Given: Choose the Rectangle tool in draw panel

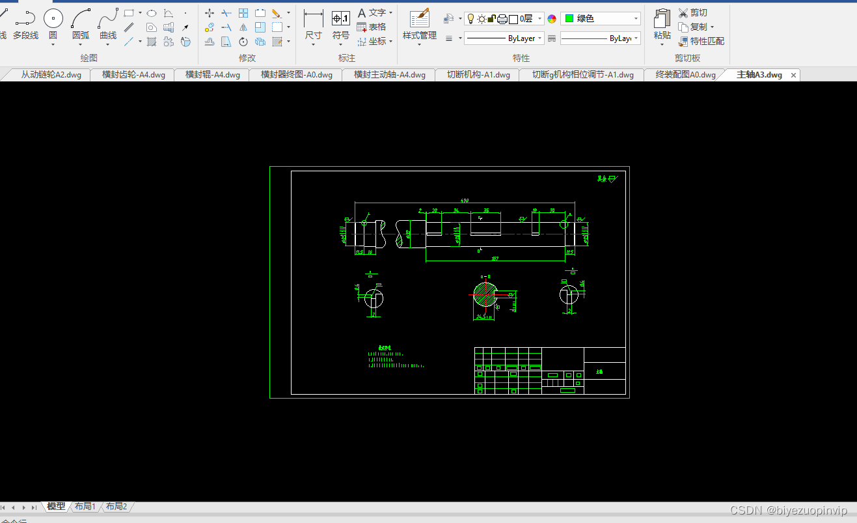Looking at the screenshot, I should point(129,12).
